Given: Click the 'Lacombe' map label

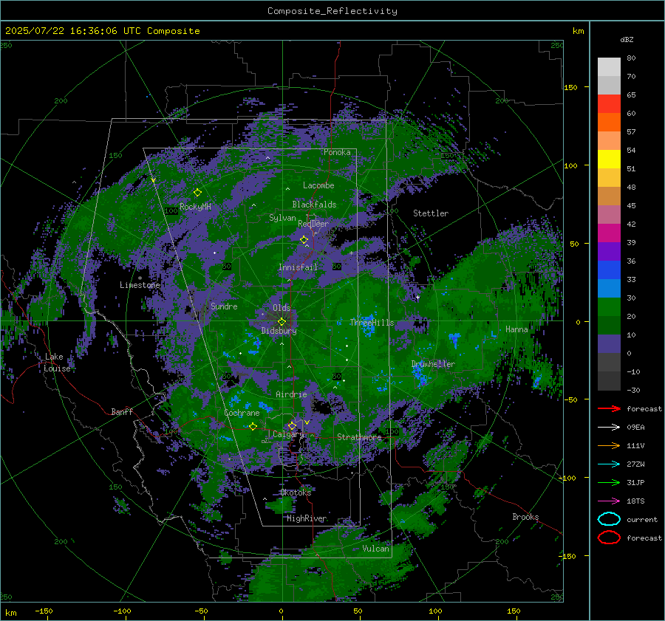Looking at the screenshot, I should (x=318, y=185).
